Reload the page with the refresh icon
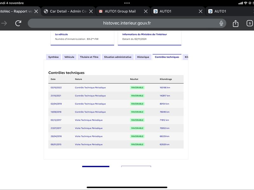Image resolution: width=254 pixels, height=190 pixels. 18,23
